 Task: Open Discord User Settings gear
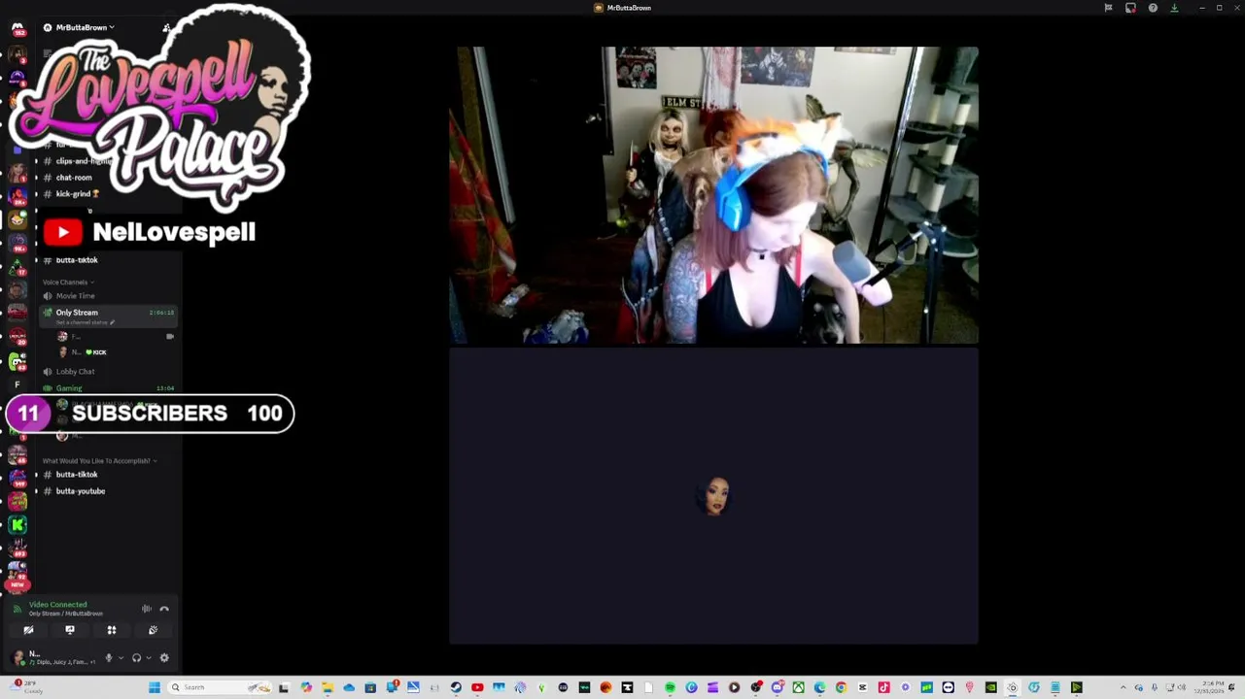(x=164, y=658)
